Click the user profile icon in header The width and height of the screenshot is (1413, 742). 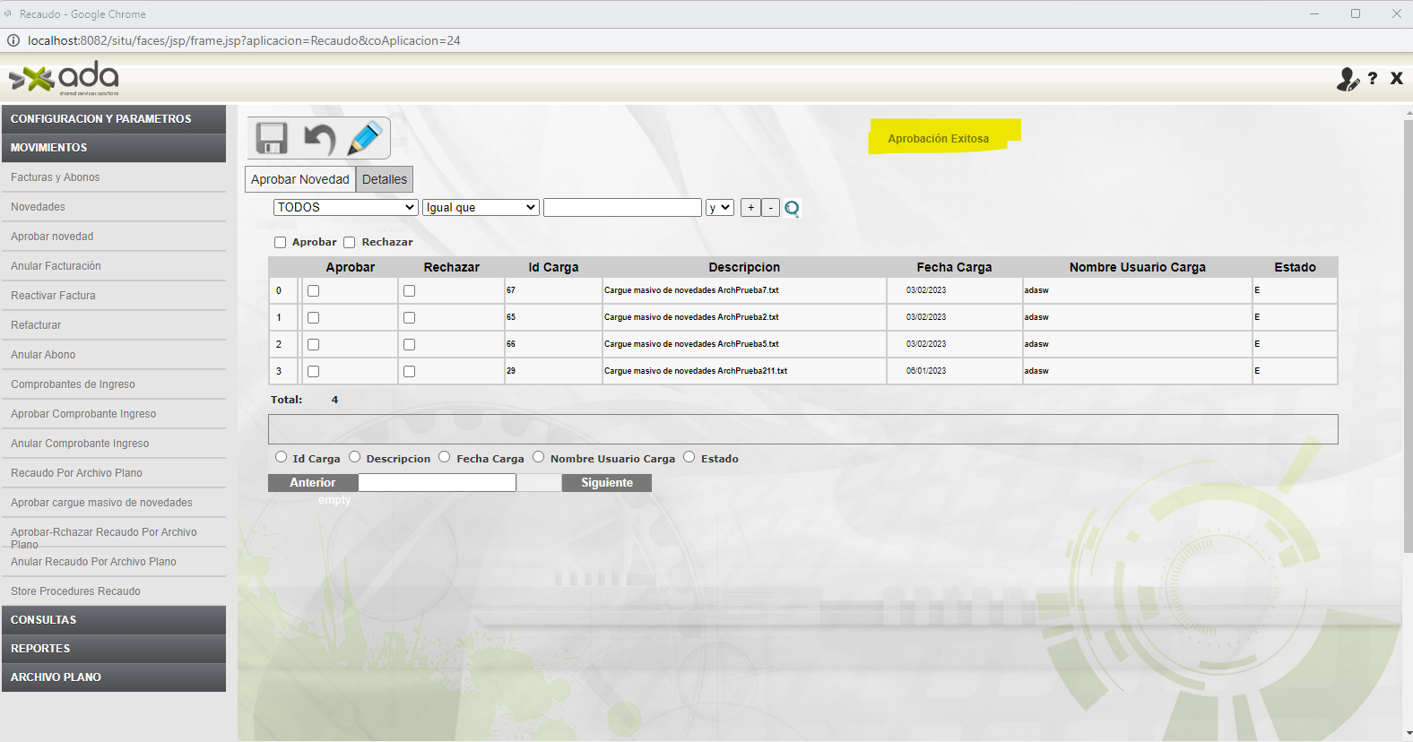[1347, 80]
